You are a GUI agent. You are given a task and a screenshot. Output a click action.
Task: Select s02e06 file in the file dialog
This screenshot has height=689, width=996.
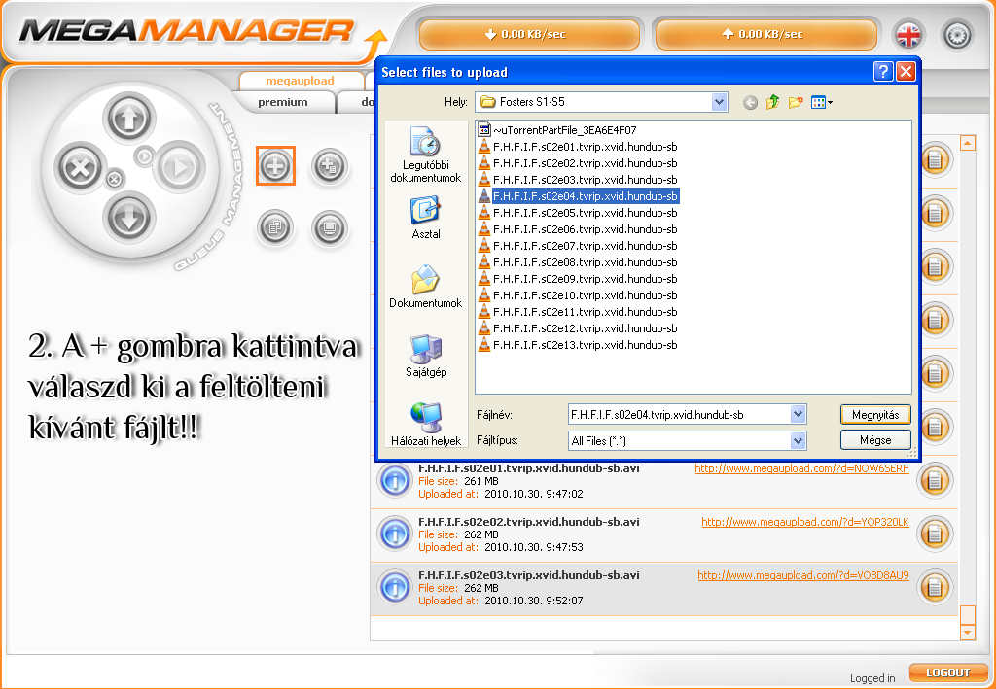tap(578, 229)
